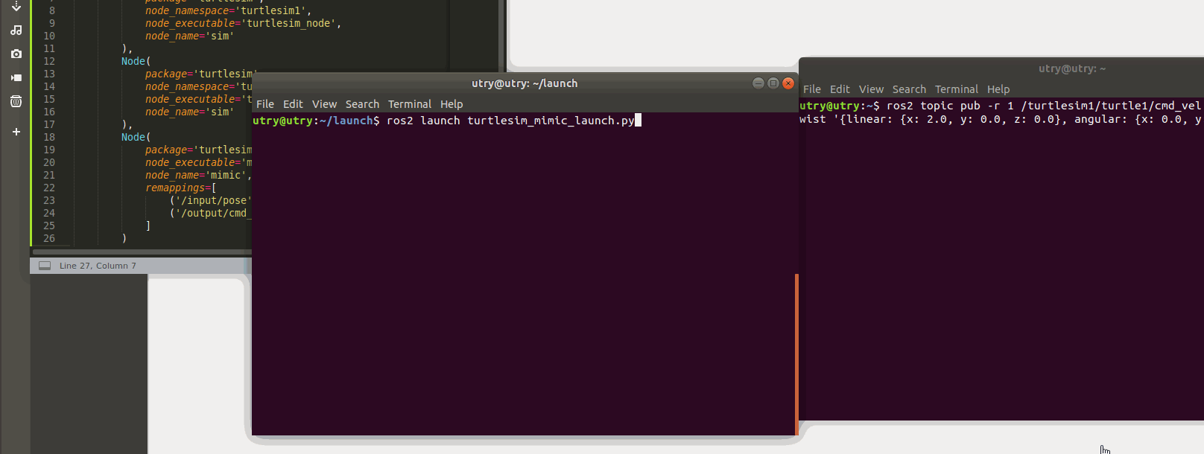This screenshot has width=1204, height=454.
Task: Open Terminal menu in launch terminal
Action: (410, 104)
